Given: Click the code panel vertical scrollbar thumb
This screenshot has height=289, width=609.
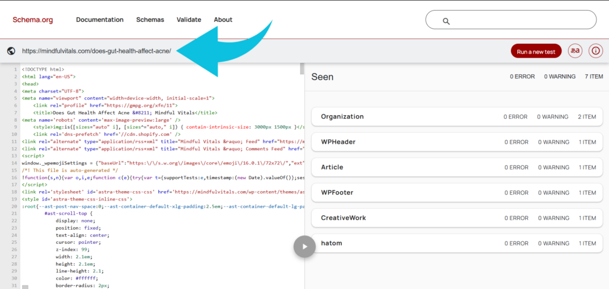Looking at the screenshot, I should [x=302, y=69].
